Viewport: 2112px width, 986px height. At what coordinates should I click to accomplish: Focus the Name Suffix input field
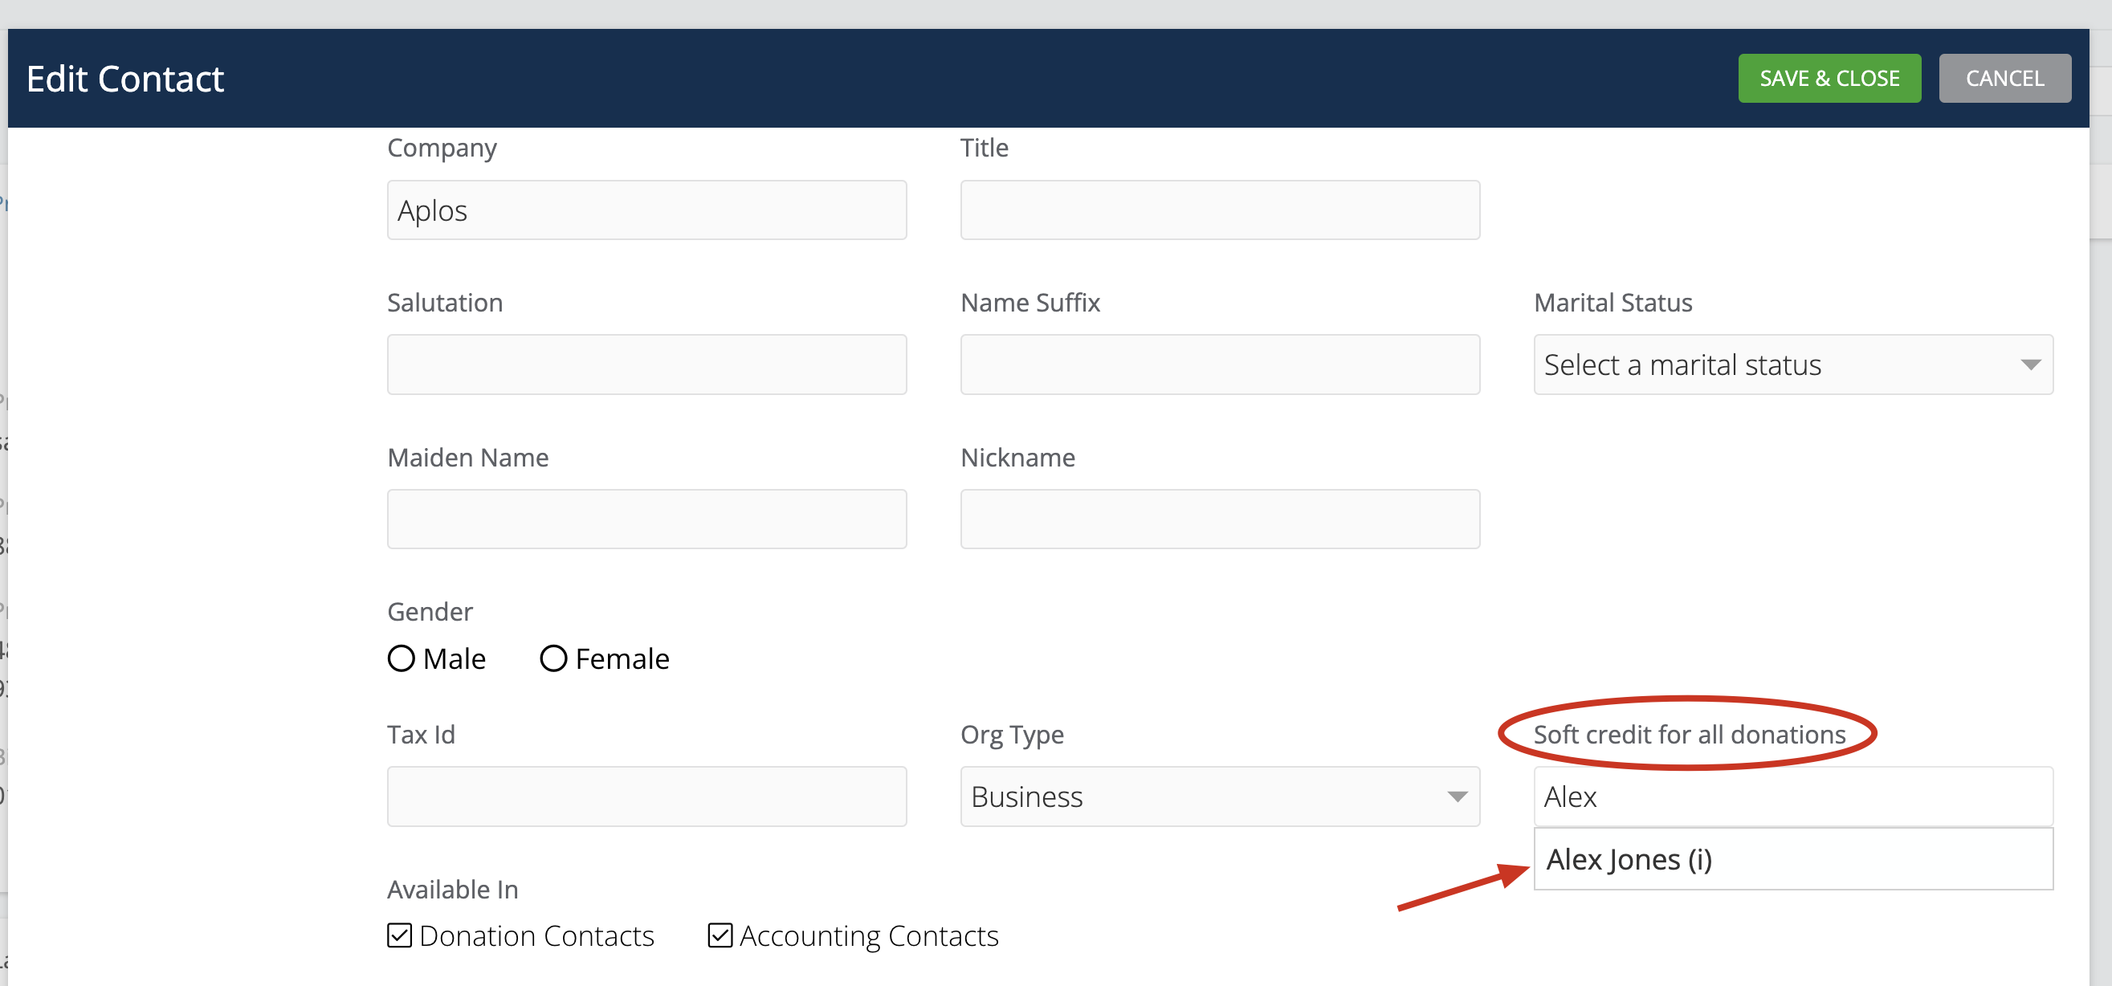click(1220, 365)
